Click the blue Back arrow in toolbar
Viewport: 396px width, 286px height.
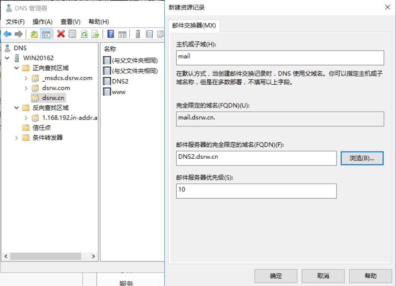[7, 34]
